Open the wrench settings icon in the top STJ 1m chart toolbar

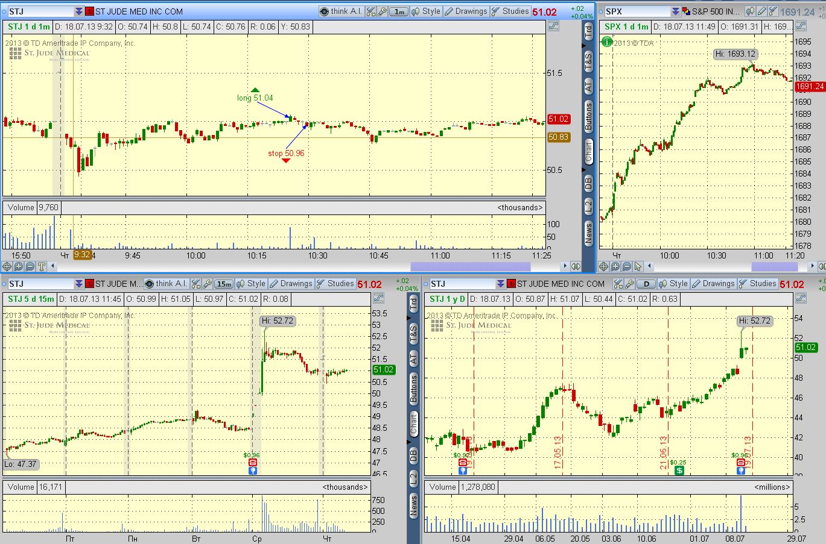(381, 11)
